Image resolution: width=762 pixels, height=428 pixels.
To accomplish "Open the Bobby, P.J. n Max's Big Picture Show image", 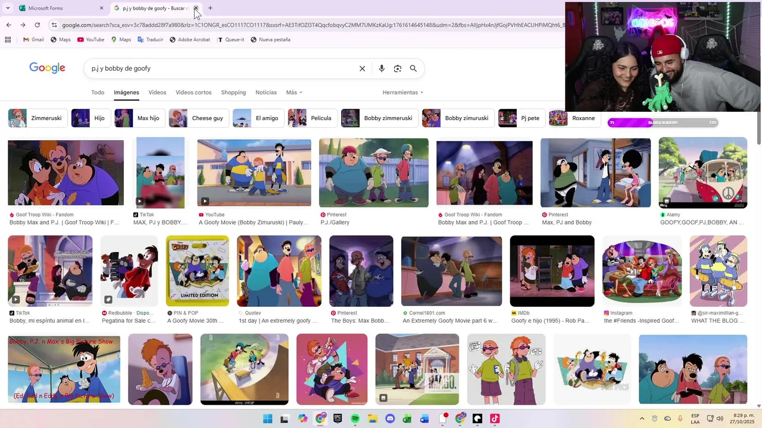I will pyautogui.click(x=64, y=370).
